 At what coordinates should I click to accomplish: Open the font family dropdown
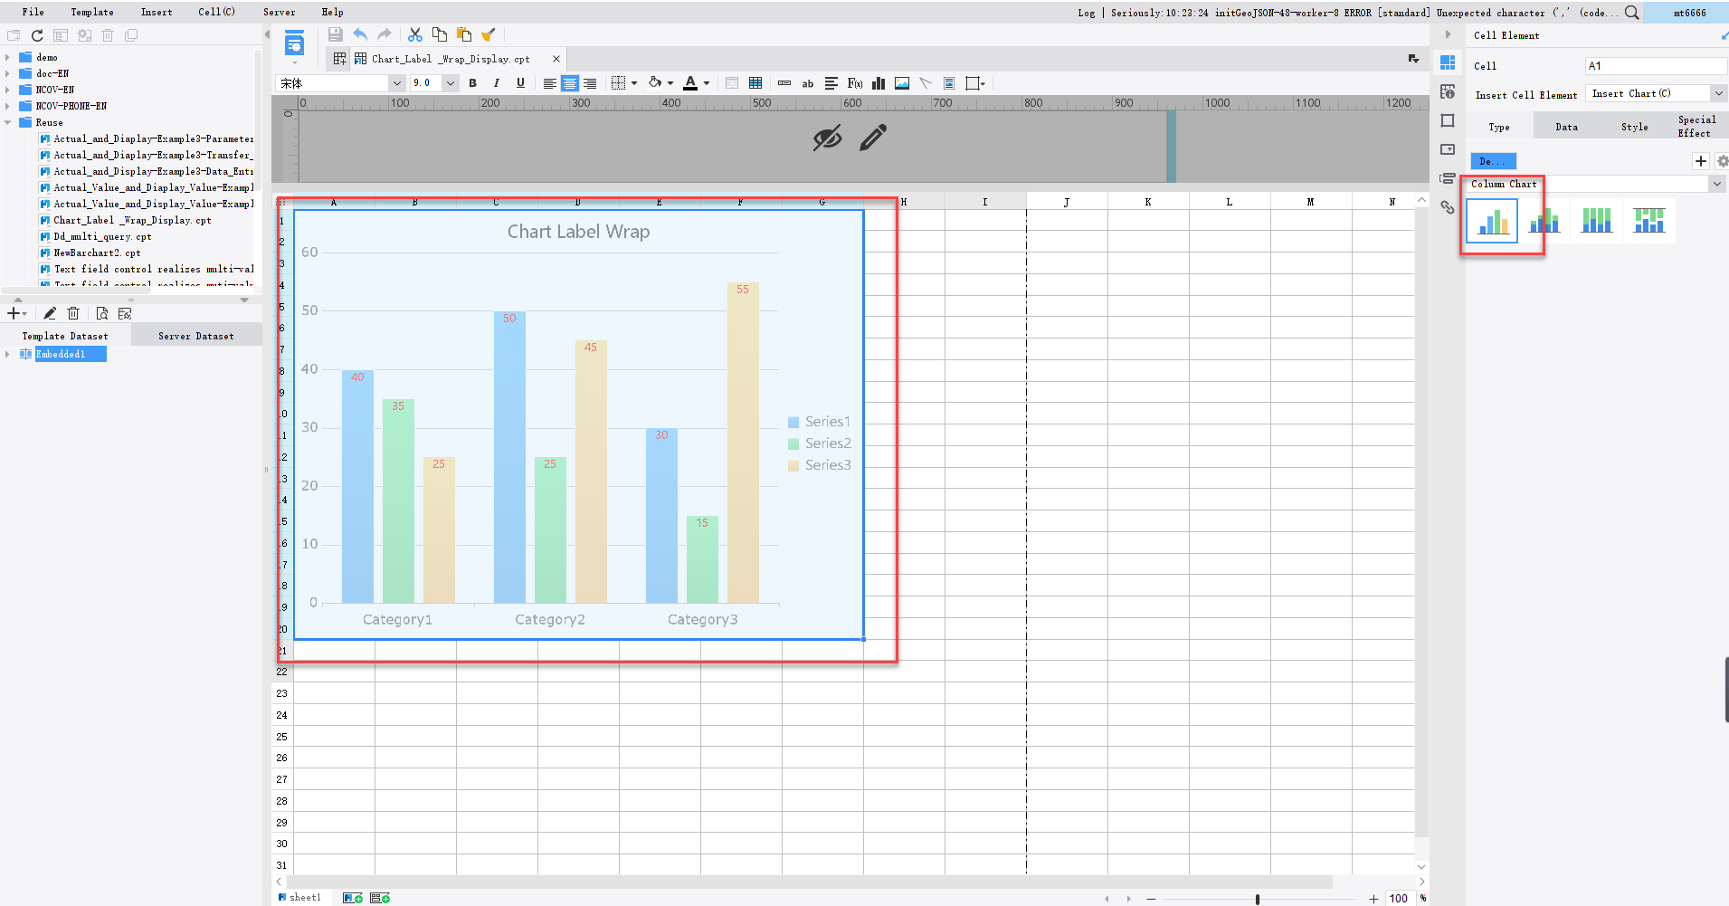coord(397,82)
